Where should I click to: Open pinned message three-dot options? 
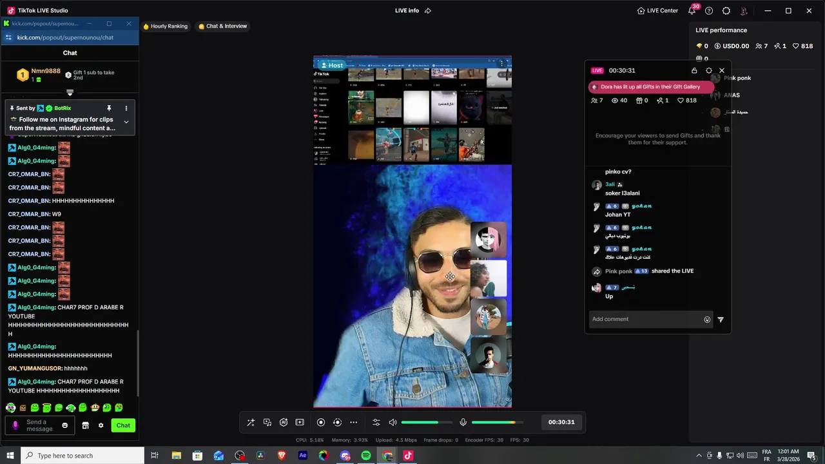pyautogui.click(x=126, y=108)
